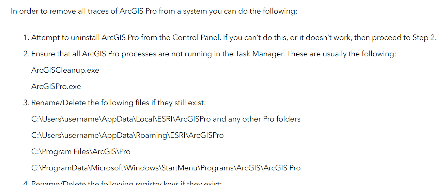448x185 pixels.
Task: Click the 'and any other Pro folders' text
Action: 257,119
